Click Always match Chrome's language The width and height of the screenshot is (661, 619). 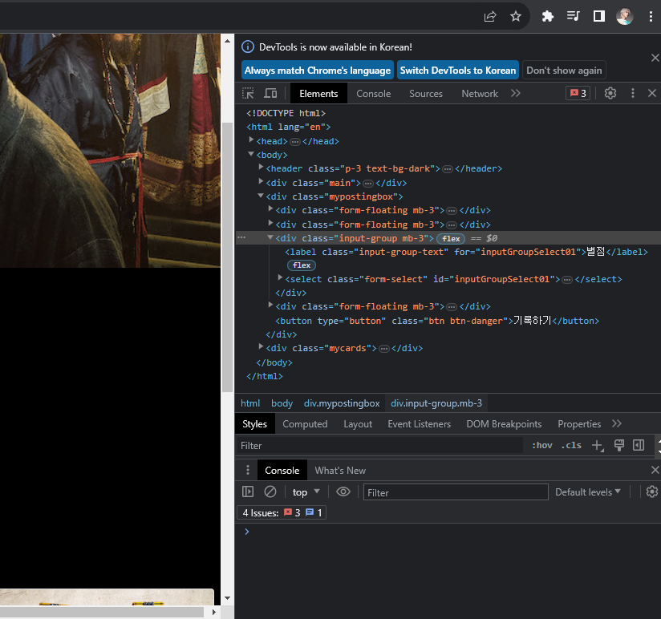click(318, 71)
